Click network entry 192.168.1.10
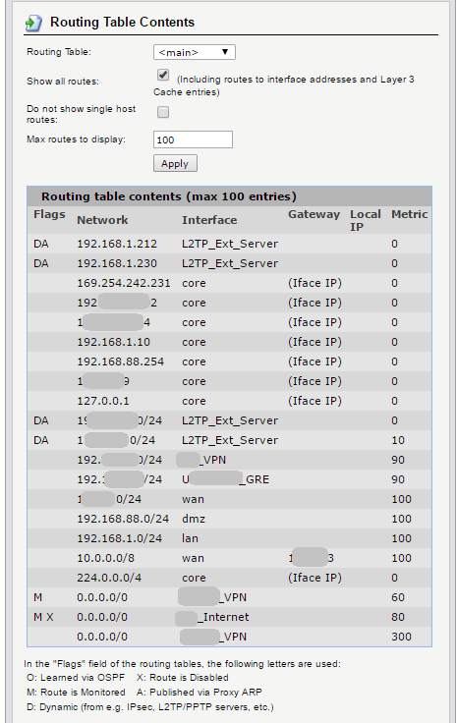 click(x=113, y=342)
